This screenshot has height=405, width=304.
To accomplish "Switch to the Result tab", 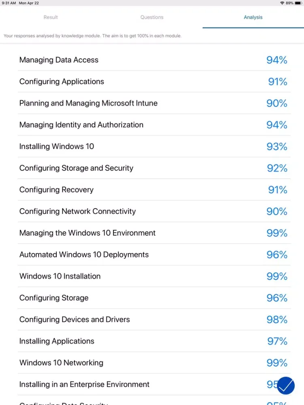I will 51,17.
